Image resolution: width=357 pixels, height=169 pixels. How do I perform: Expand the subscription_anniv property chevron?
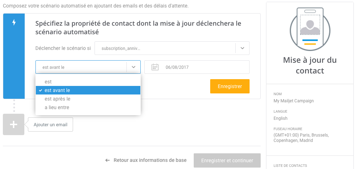pos(242,48)
